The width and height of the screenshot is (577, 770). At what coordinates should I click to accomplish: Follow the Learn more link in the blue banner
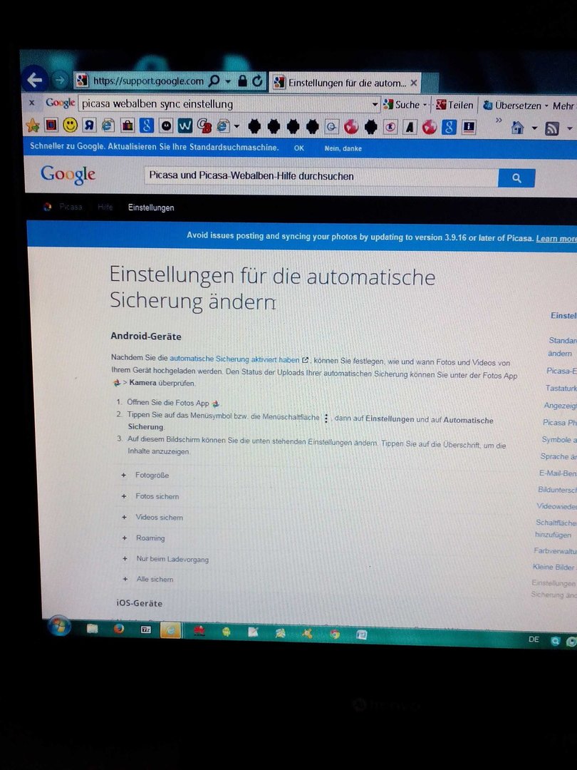point(556,239)
